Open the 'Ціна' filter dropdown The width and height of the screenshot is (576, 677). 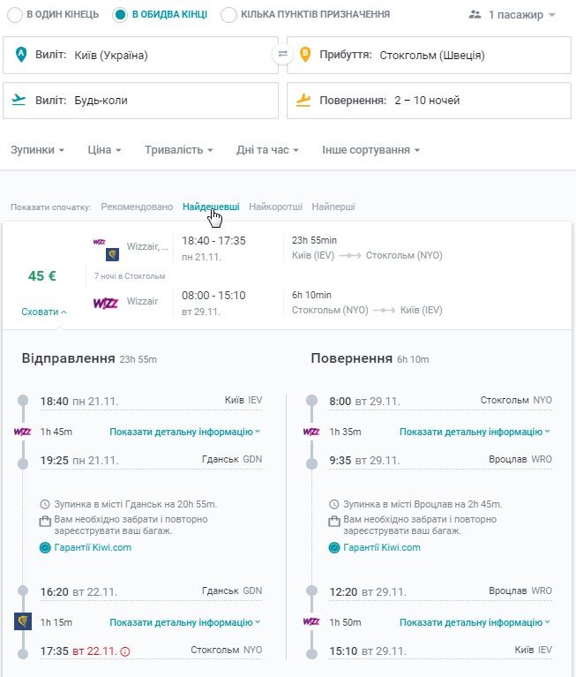point(104,150)
